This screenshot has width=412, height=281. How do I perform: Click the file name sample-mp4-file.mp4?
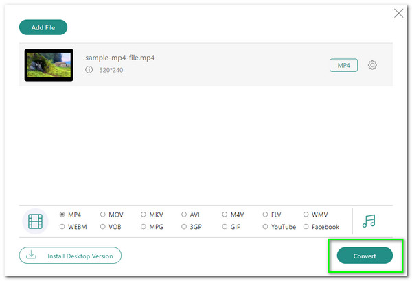coord(119,58)
